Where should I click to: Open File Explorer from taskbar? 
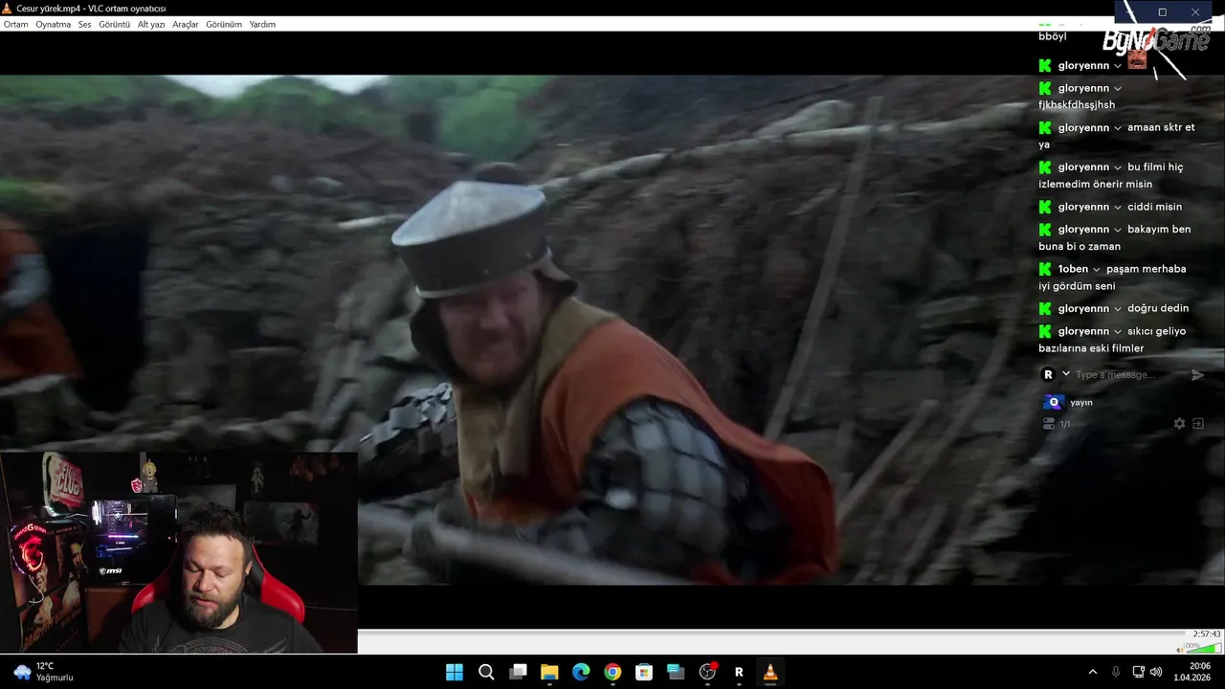(549, 672)
